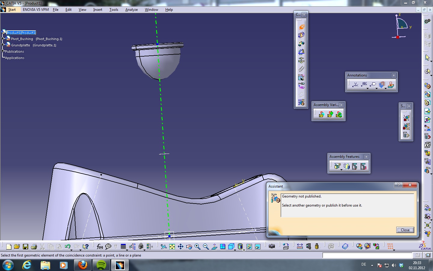Expand the Grundplatte tree node
The height and width of the screenshot is (271, 433).
(3, 45)
